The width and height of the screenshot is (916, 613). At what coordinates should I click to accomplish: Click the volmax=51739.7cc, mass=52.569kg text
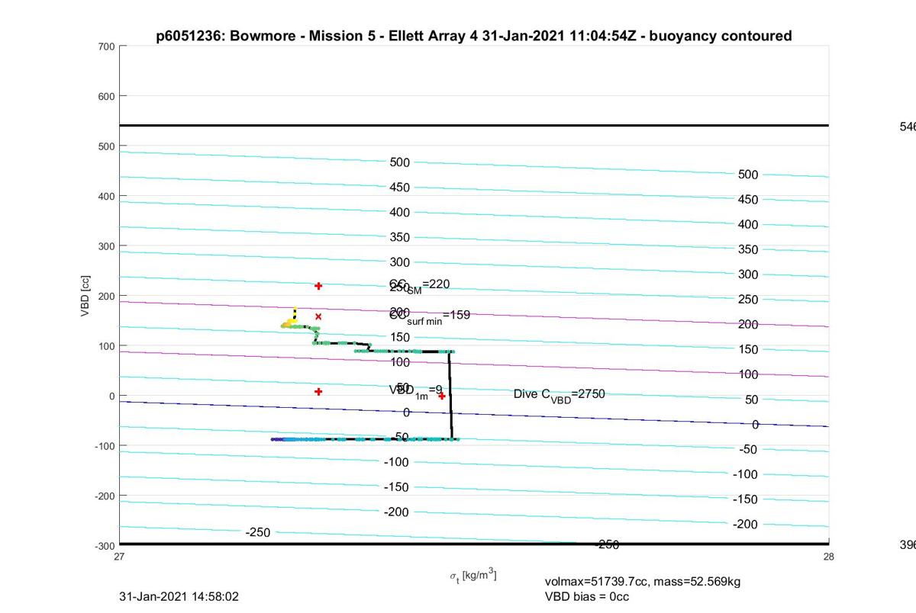pos(643,582)
